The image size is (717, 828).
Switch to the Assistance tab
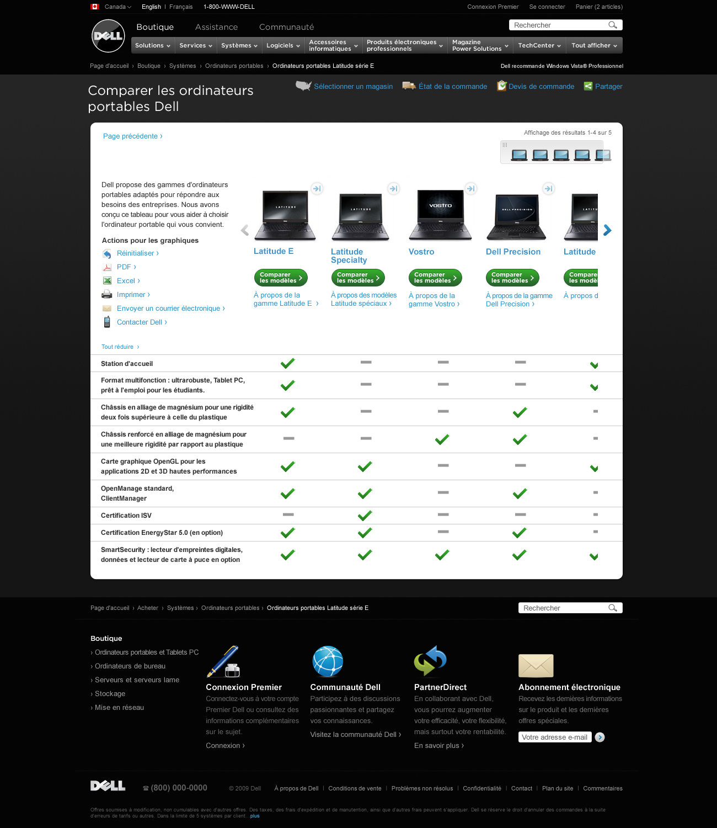[216, 27]
